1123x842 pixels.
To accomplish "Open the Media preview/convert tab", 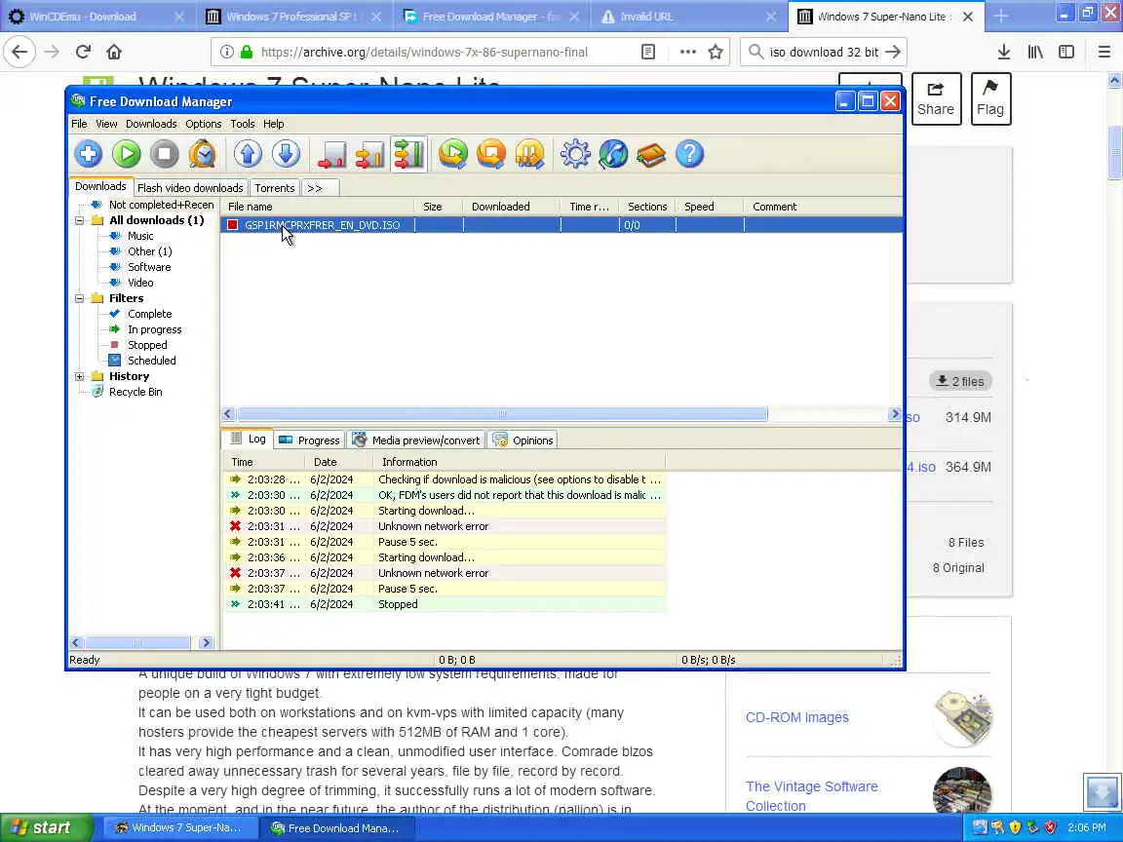I will click(x=416, y=440).
